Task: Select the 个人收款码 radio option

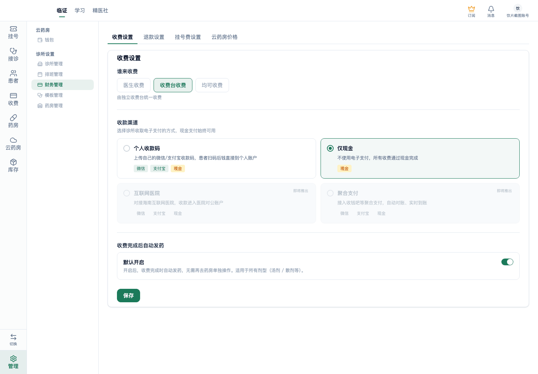Action: pos(127,148)
